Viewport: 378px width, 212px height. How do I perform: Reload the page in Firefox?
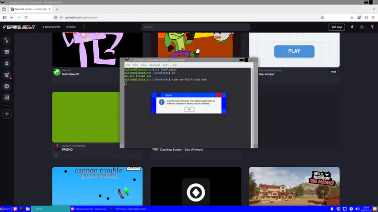(x=26, y=18)
